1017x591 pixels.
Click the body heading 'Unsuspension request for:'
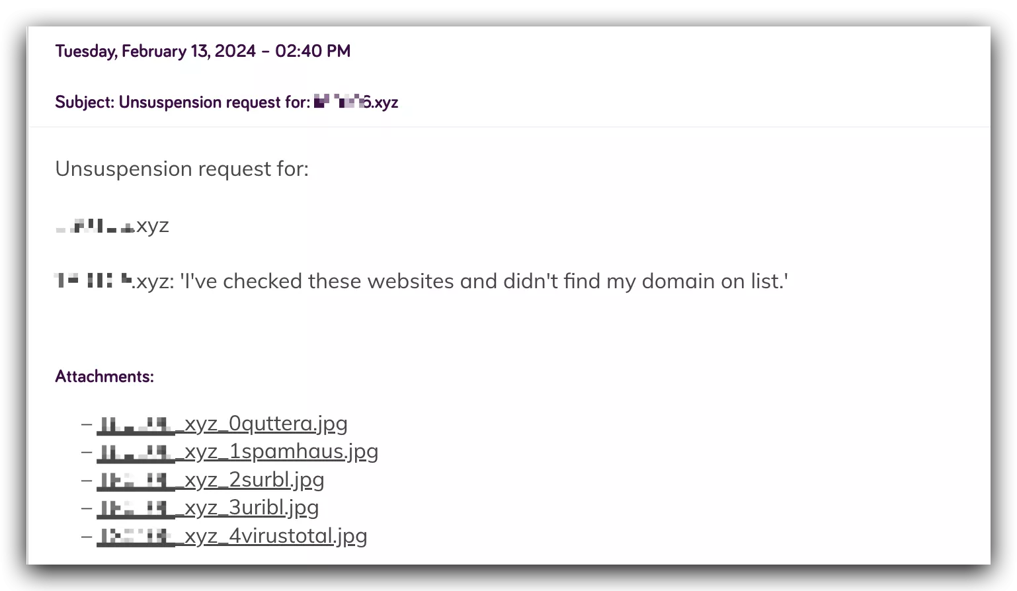(182, 169)
